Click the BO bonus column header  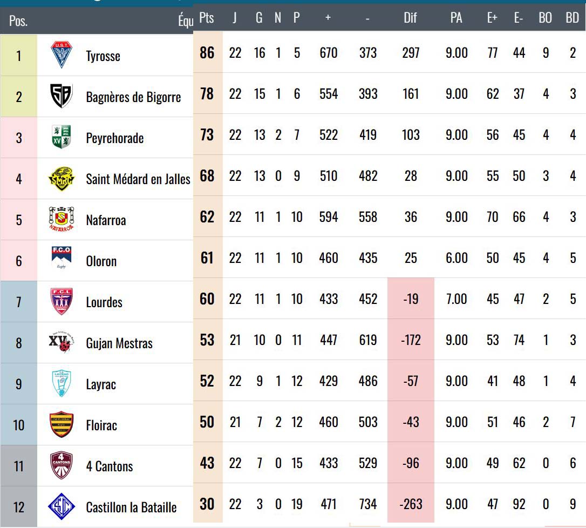tap(546, 18)
